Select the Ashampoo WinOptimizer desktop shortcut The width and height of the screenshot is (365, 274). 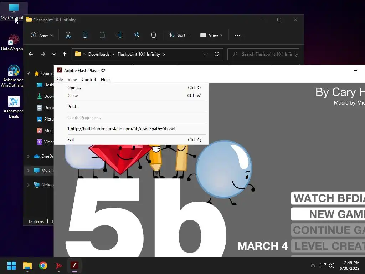click(x=13, y=76)
